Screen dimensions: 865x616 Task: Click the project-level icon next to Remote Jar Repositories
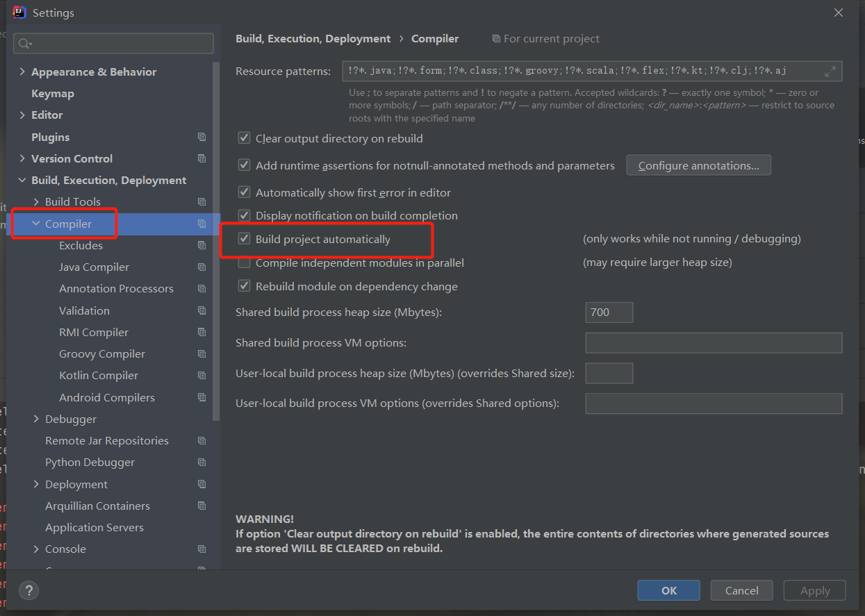pyautogui.click(x=202, y=440)
